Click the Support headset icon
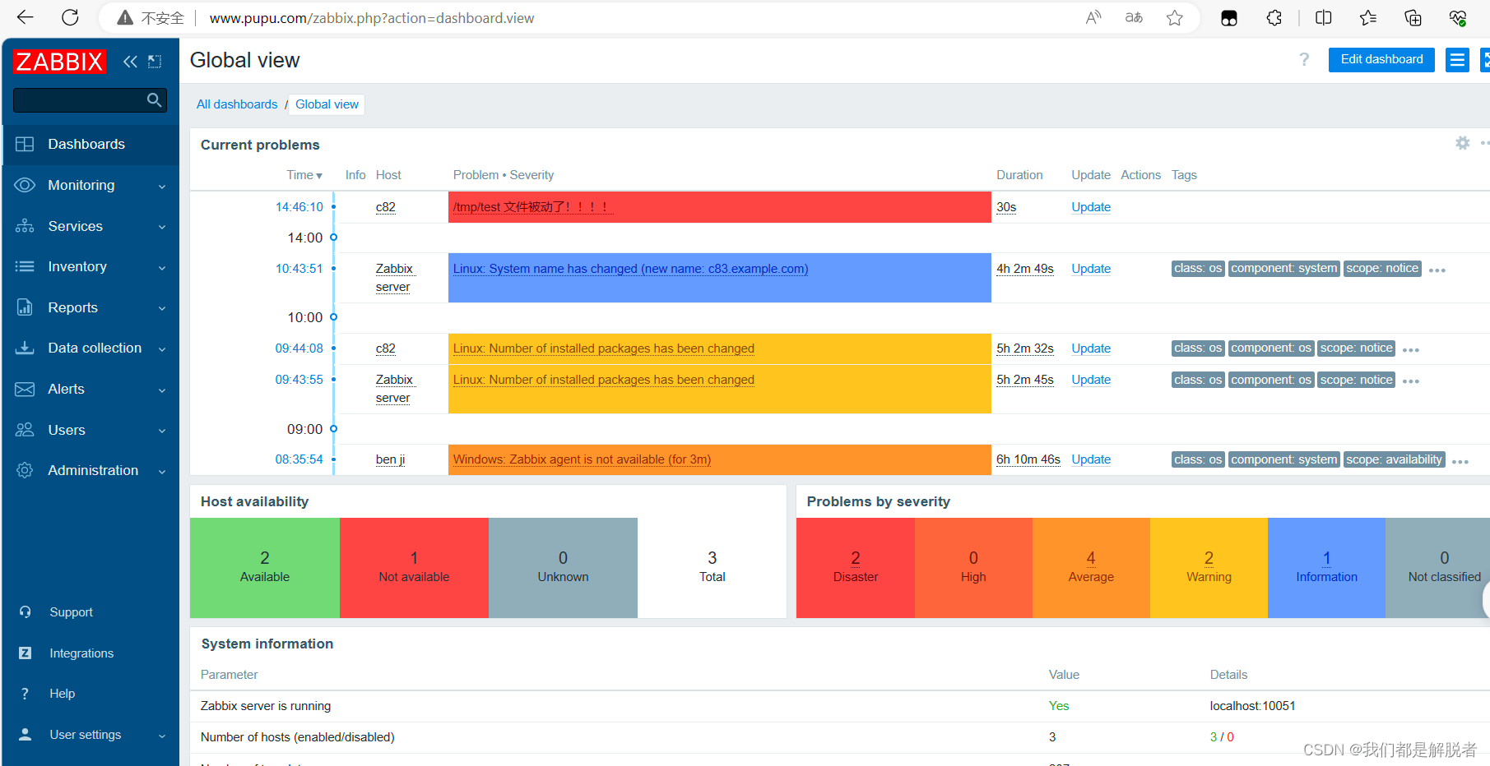The image size is (1490, 766). pos(26,612)
